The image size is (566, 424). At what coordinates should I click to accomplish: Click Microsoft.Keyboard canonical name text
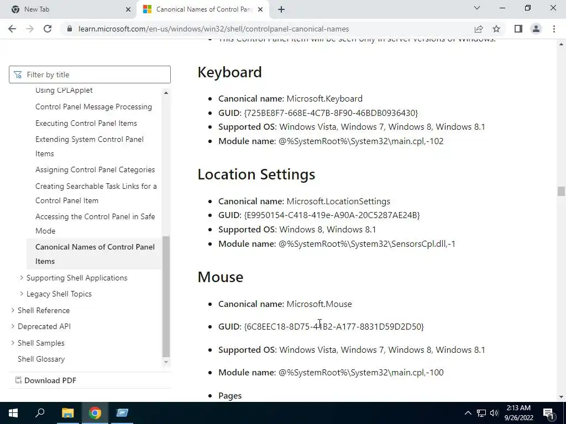click(324, 99)
